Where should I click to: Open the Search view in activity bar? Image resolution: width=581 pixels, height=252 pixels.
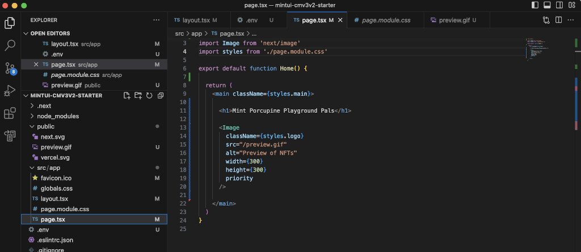tap(10, 45)
